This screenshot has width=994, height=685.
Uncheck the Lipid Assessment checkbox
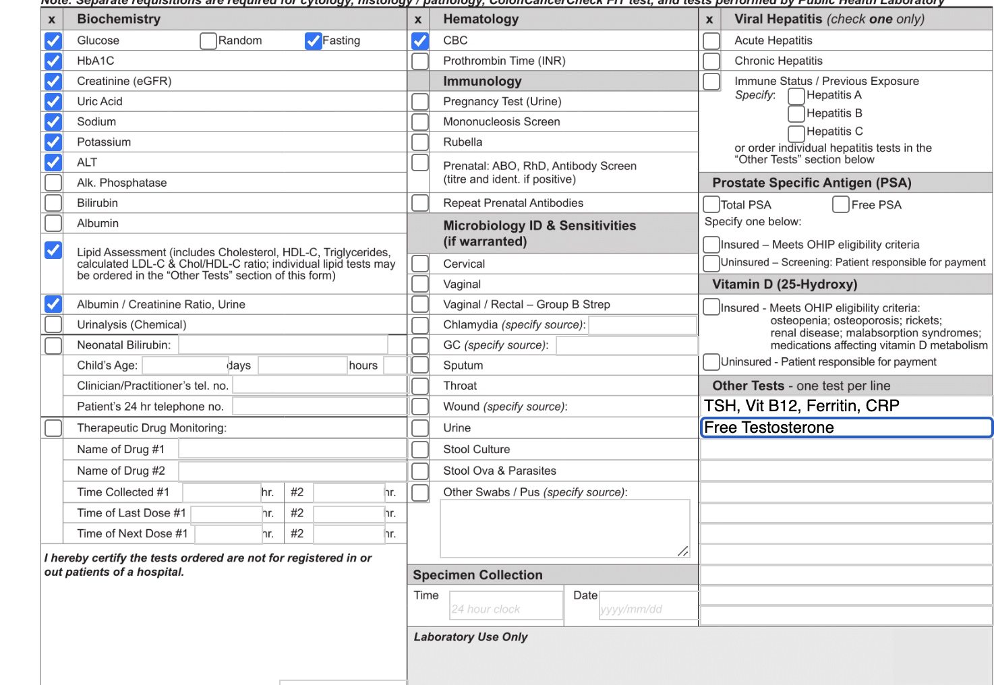coord(53,250)
